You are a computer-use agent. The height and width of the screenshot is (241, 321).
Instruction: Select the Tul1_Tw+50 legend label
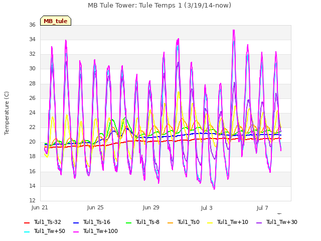[x=50, y=231]
